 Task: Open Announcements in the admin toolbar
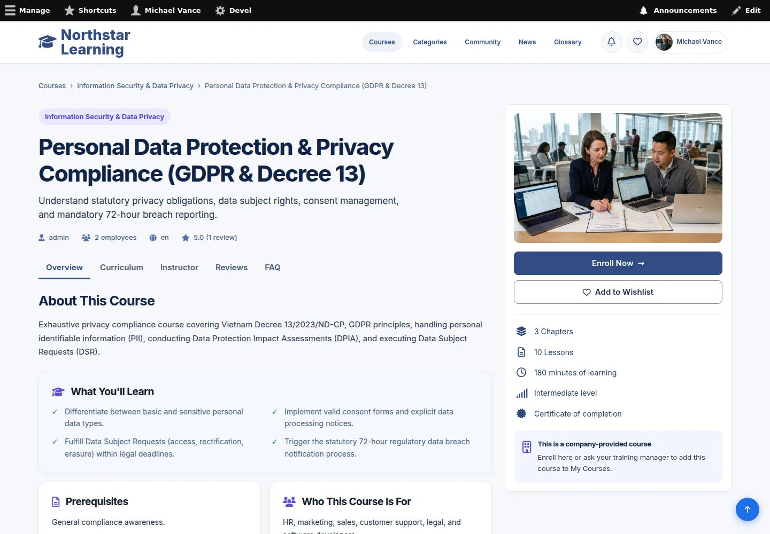[x=678, y=10]
